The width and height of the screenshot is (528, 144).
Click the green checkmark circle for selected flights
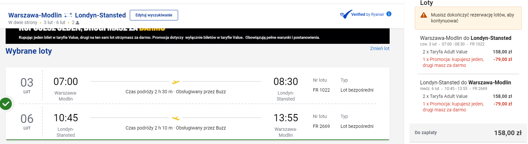point(6,104)
